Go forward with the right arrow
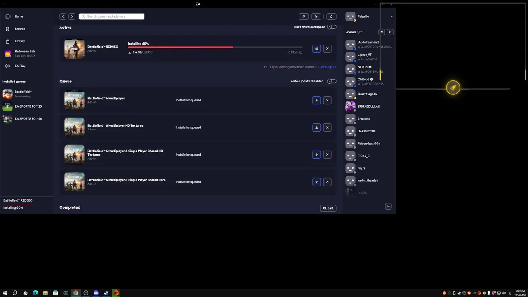The image size is (528, 297). (72, 16)
